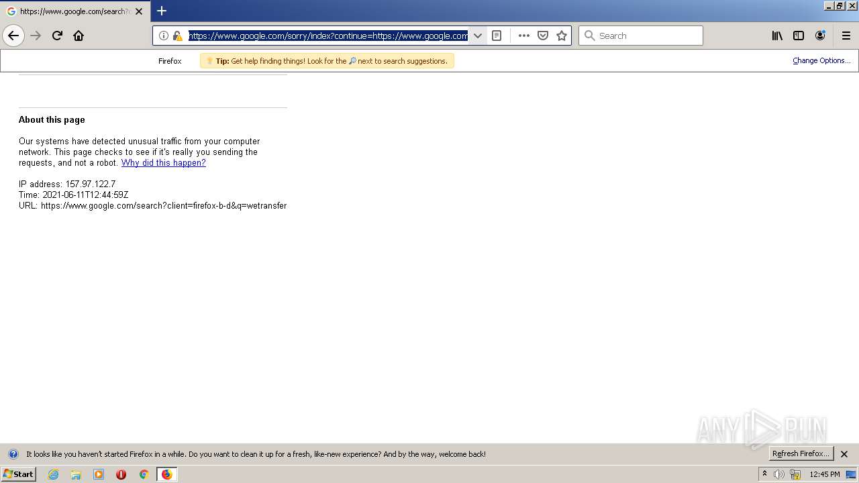The width and height of the screenshot is (859, 483).
Task: Click the URL wetransfer search line
Action: [x=153, y=206]
